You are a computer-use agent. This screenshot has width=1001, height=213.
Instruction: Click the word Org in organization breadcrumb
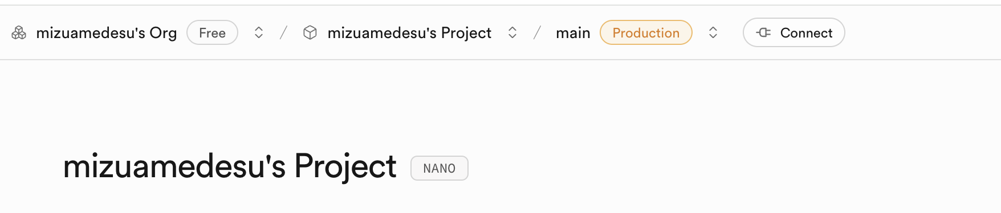click(x=163, y=33)
